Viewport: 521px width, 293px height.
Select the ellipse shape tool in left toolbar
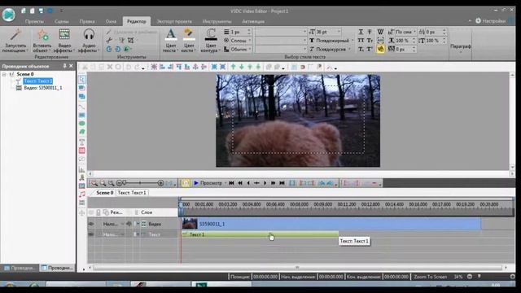point(81,124)
